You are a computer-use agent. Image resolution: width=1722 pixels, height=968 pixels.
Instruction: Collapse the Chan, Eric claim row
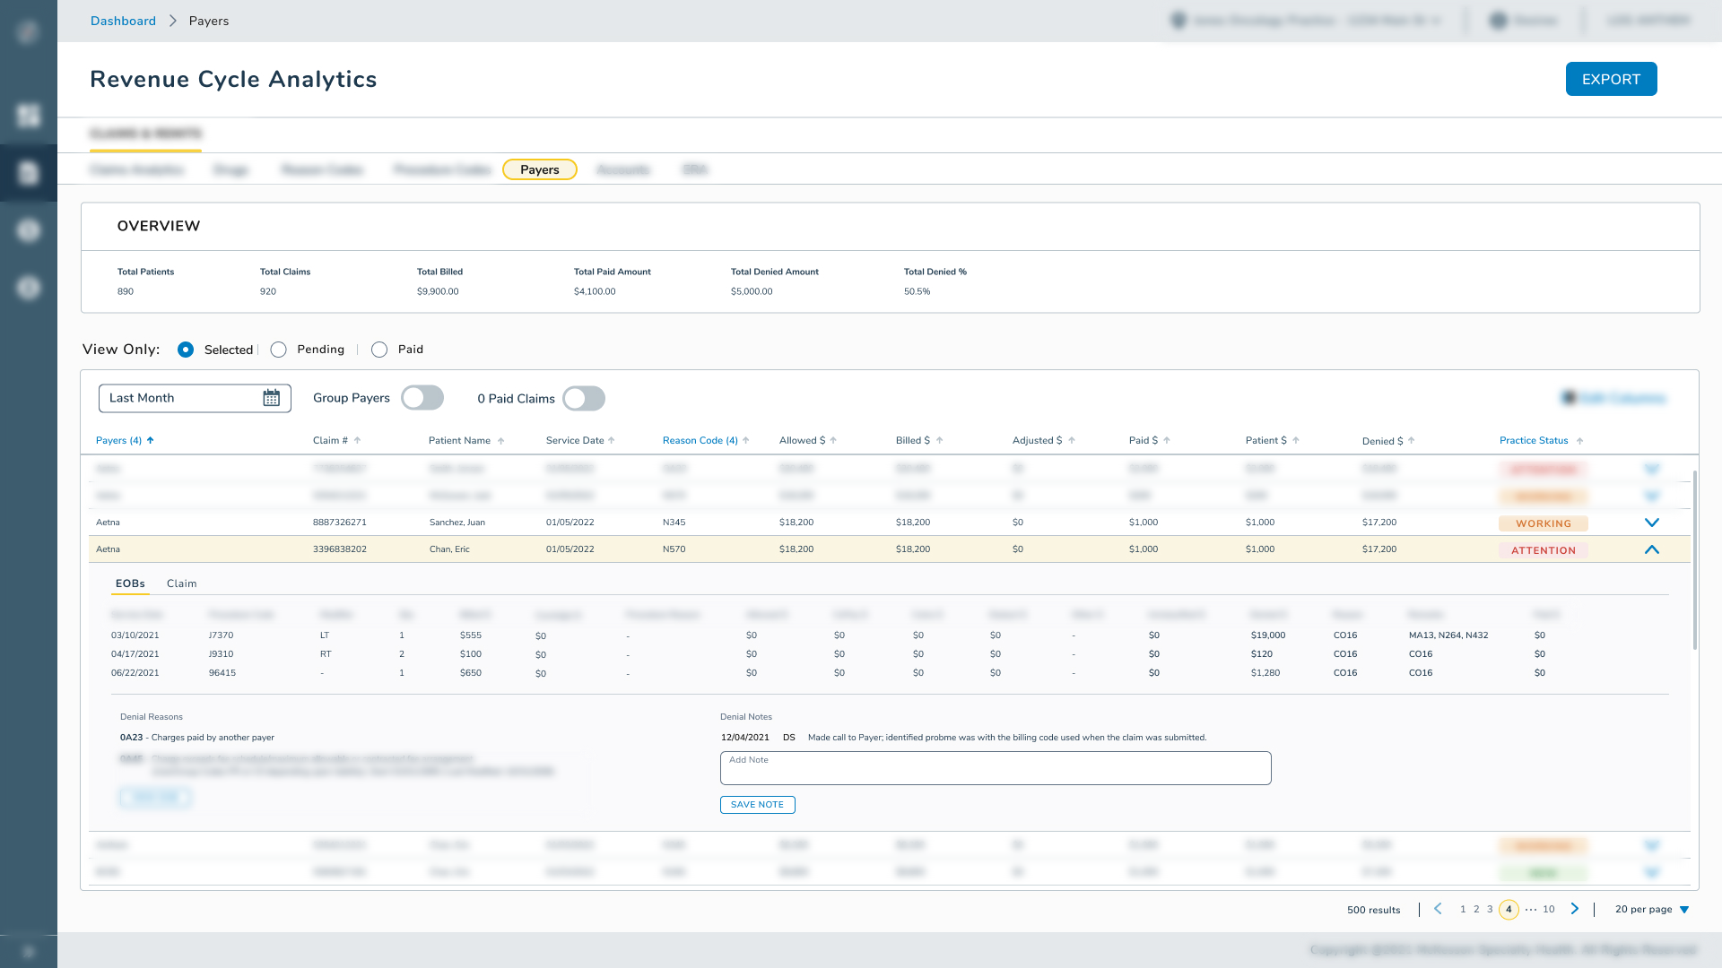point(1652,549)
